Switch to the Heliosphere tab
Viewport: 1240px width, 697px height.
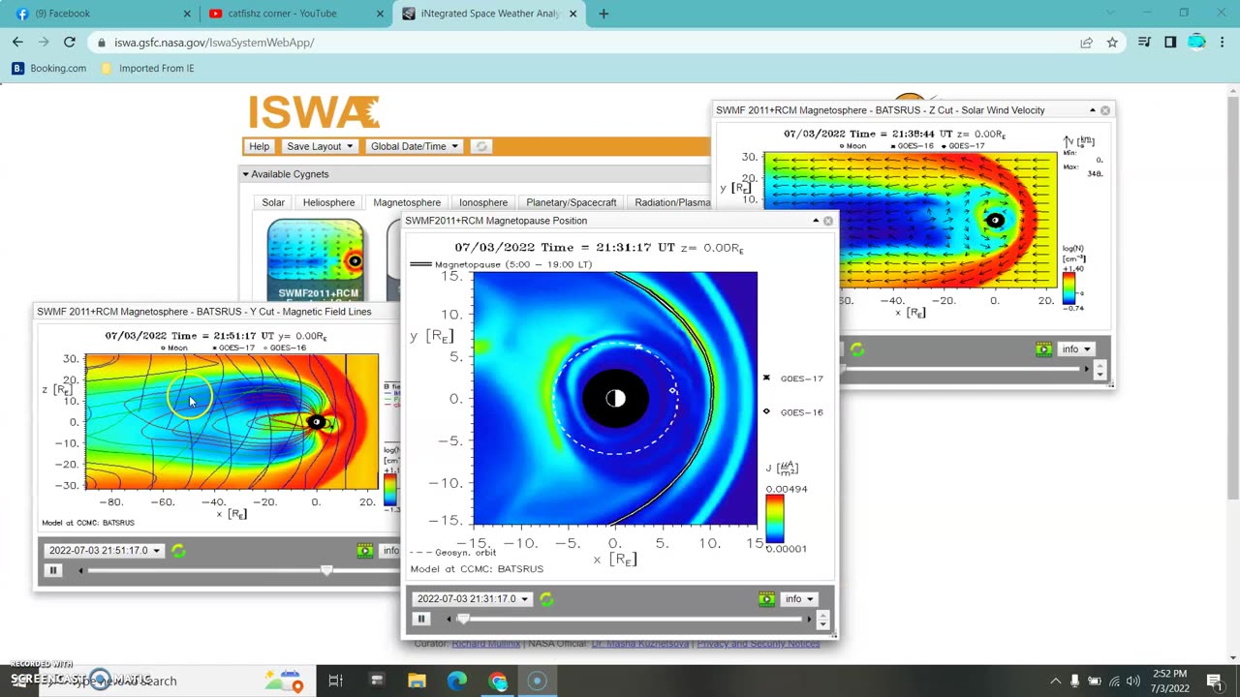pos(328,202)
